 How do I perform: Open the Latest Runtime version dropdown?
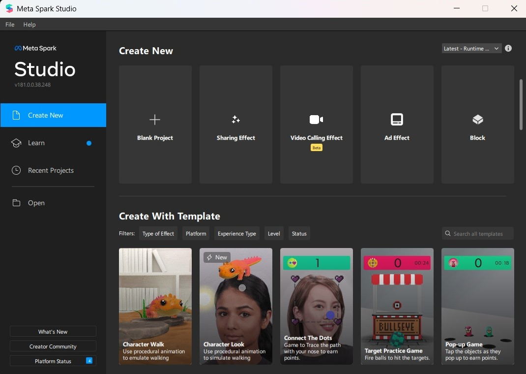click(471, 49)
